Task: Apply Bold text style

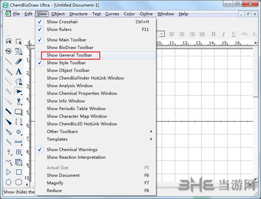Action: [213, 34]
